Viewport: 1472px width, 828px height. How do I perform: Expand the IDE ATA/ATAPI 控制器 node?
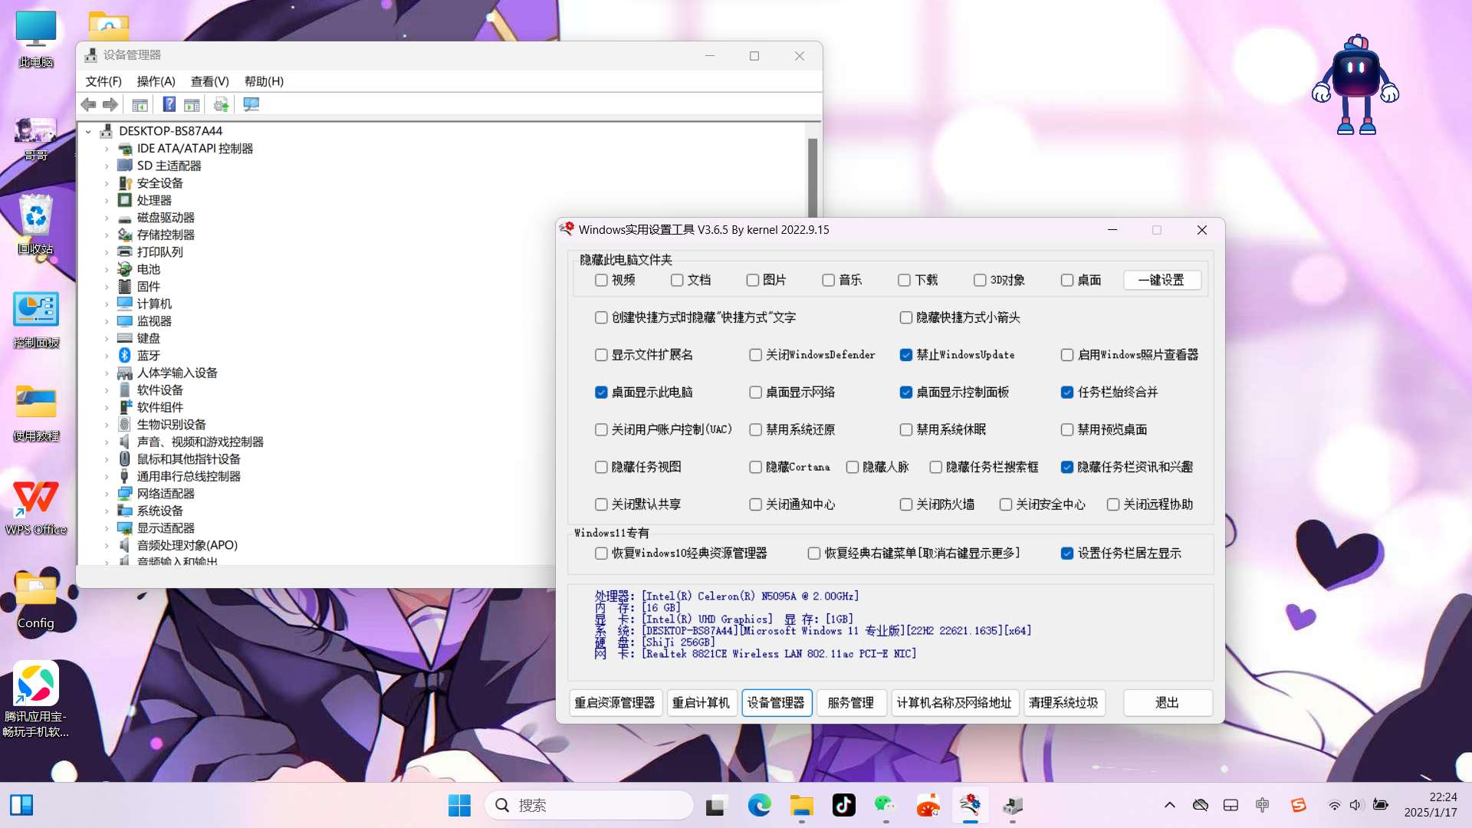(107, 149)
